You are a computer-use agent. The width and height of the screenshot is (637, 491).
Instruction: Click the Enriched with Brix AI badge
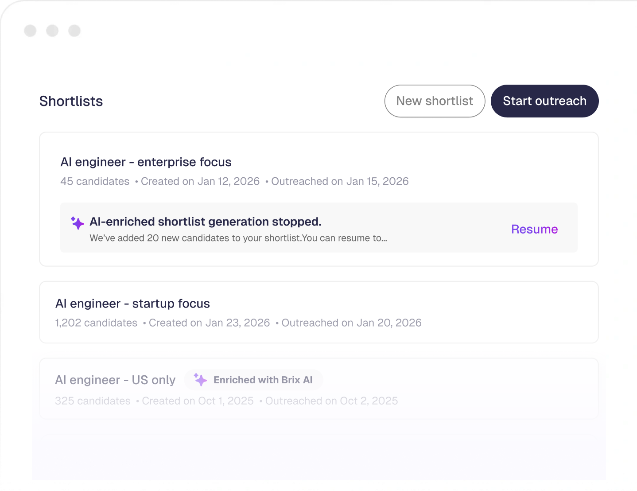coord(254,379)
